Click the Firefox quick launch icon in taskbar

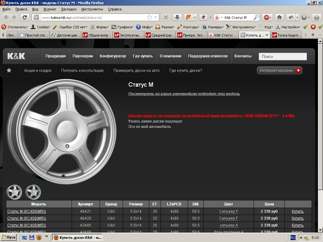(x=39, y=238)
